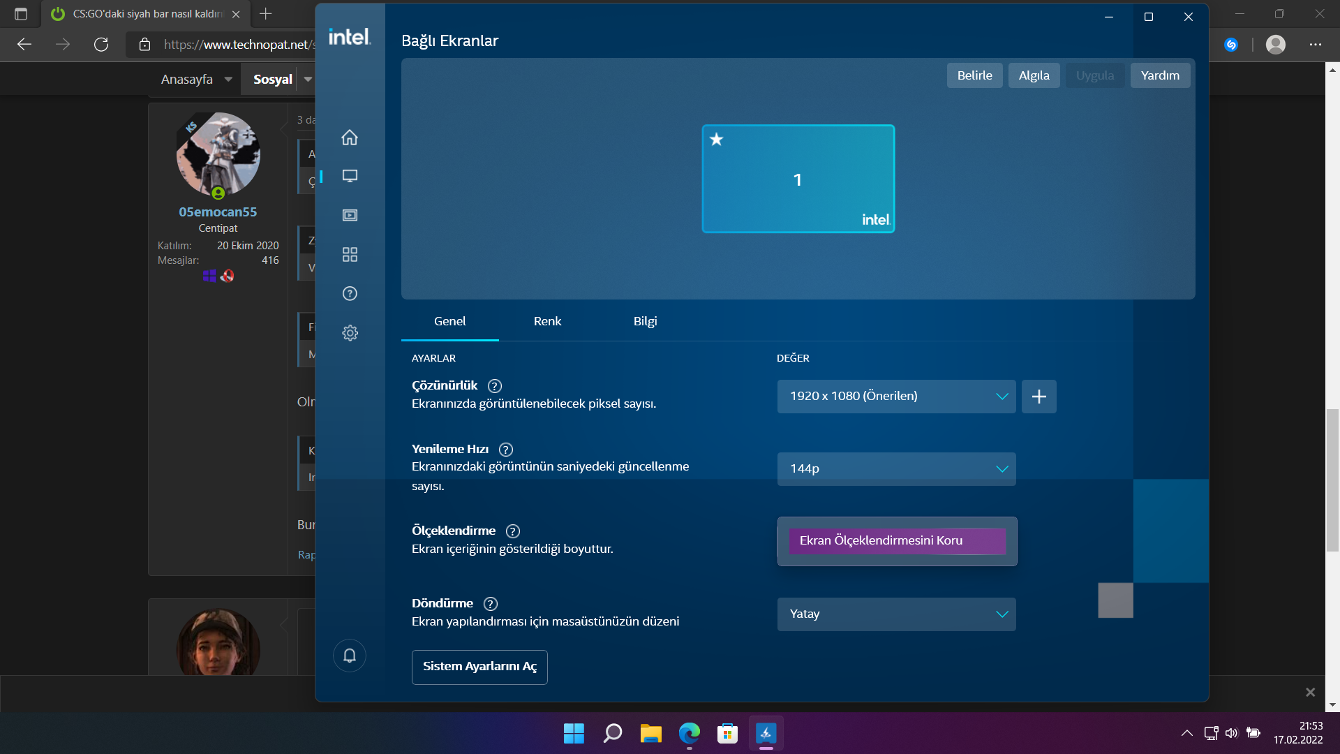1340x754 pixels.
Task: Click help icon next to Ölçeklendirme
Action: point(513,531)
